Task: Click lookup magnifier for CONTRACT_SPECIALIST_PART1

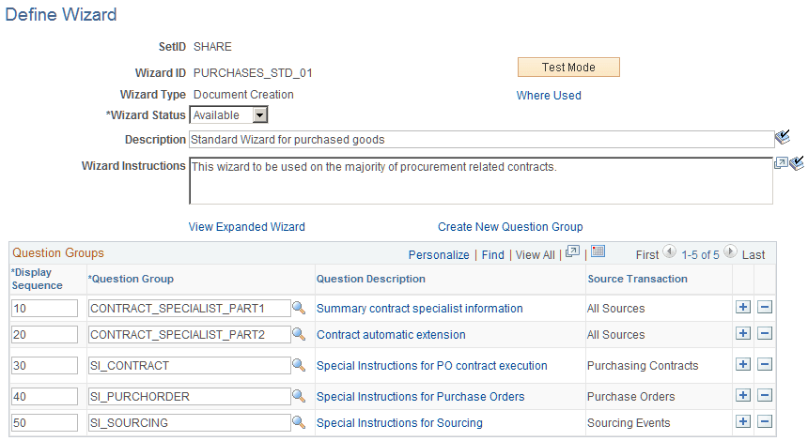Action: click(x=299, y=308)
